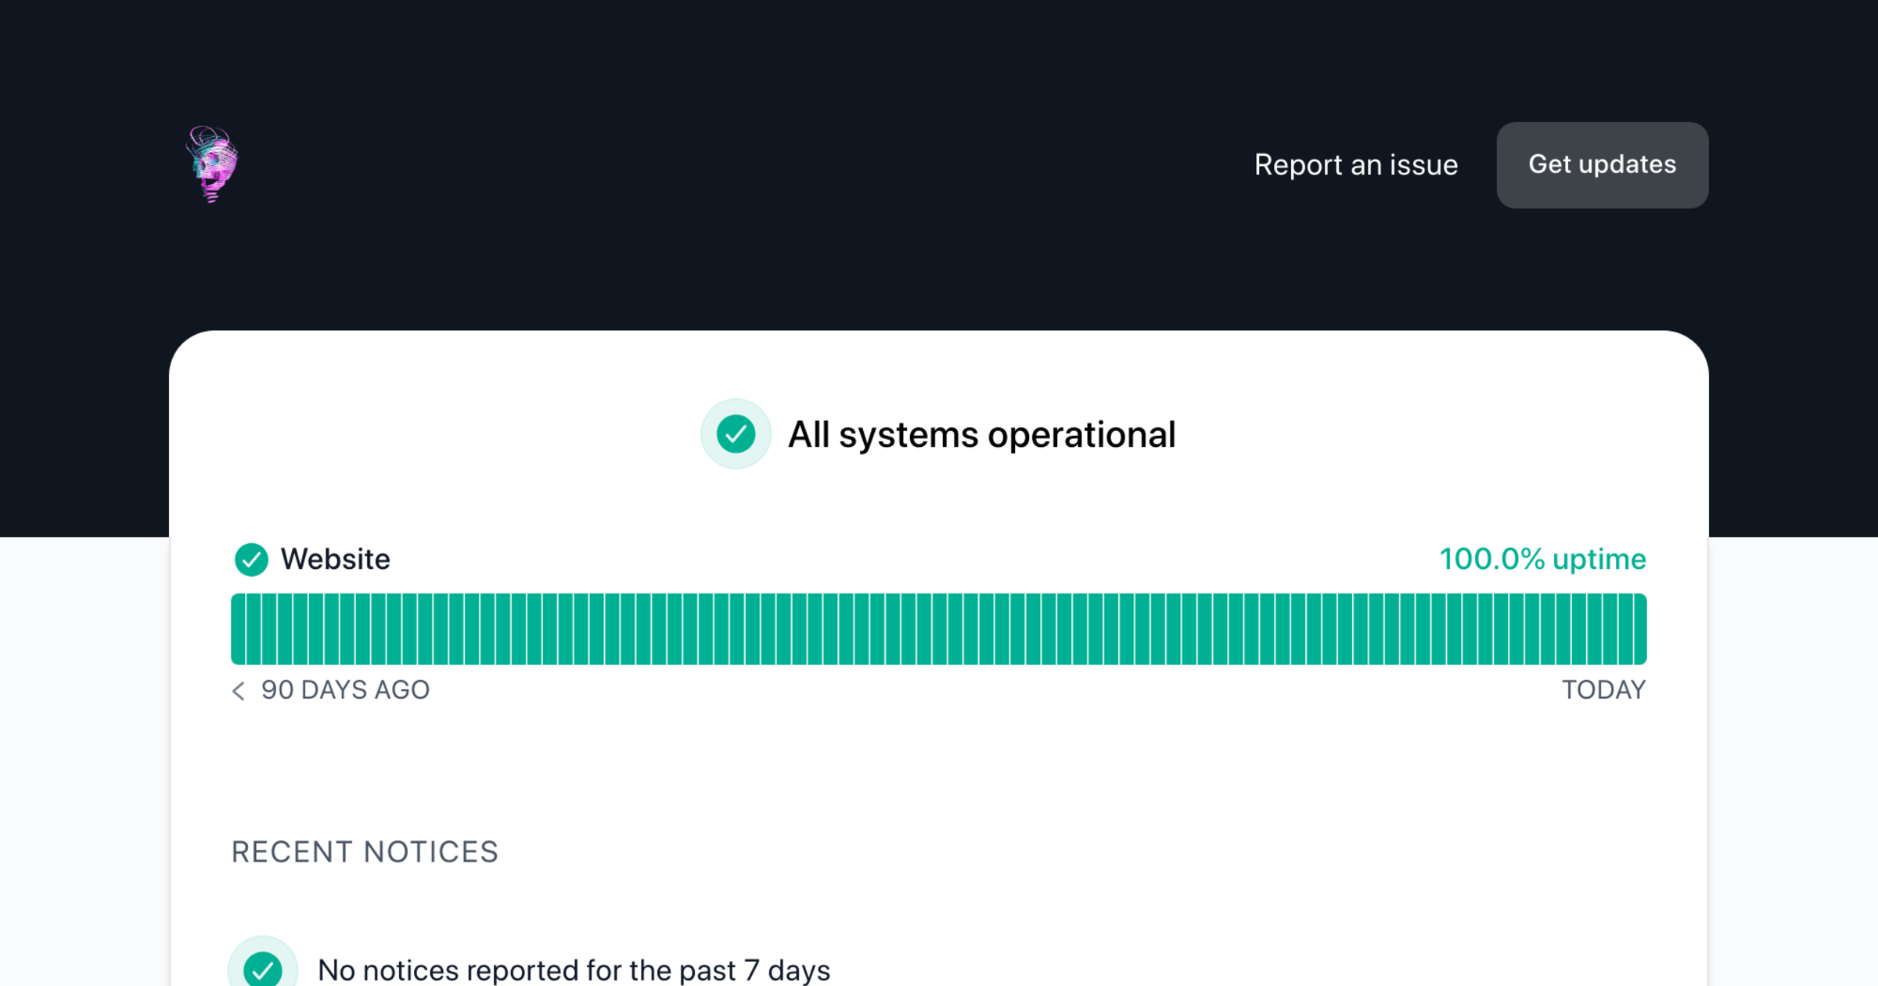Click a middle segment of the uptime graph
The width and height of the screenshot is (1878, 986).
[939, 628]
